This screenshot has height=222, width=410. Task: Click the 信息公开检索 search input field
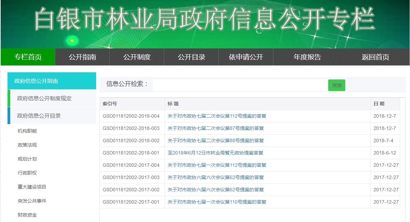click(240, 85)
